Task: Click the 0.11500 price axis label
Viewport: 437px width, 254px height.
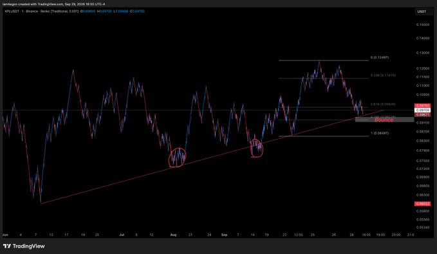Action: coord(423,77)
